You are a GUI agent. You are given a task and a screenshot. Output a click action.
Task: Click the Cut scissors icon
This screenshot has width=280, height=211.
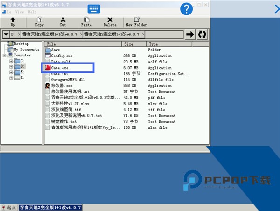[63, 20]
